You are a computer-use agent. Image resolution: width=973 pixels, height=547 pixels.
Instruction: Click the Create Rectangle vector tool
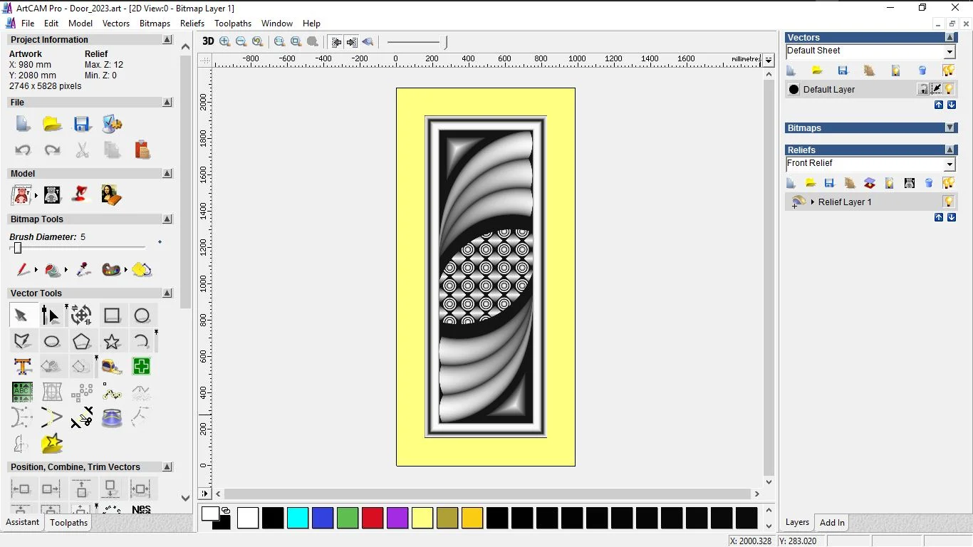(x=112, y=316)
